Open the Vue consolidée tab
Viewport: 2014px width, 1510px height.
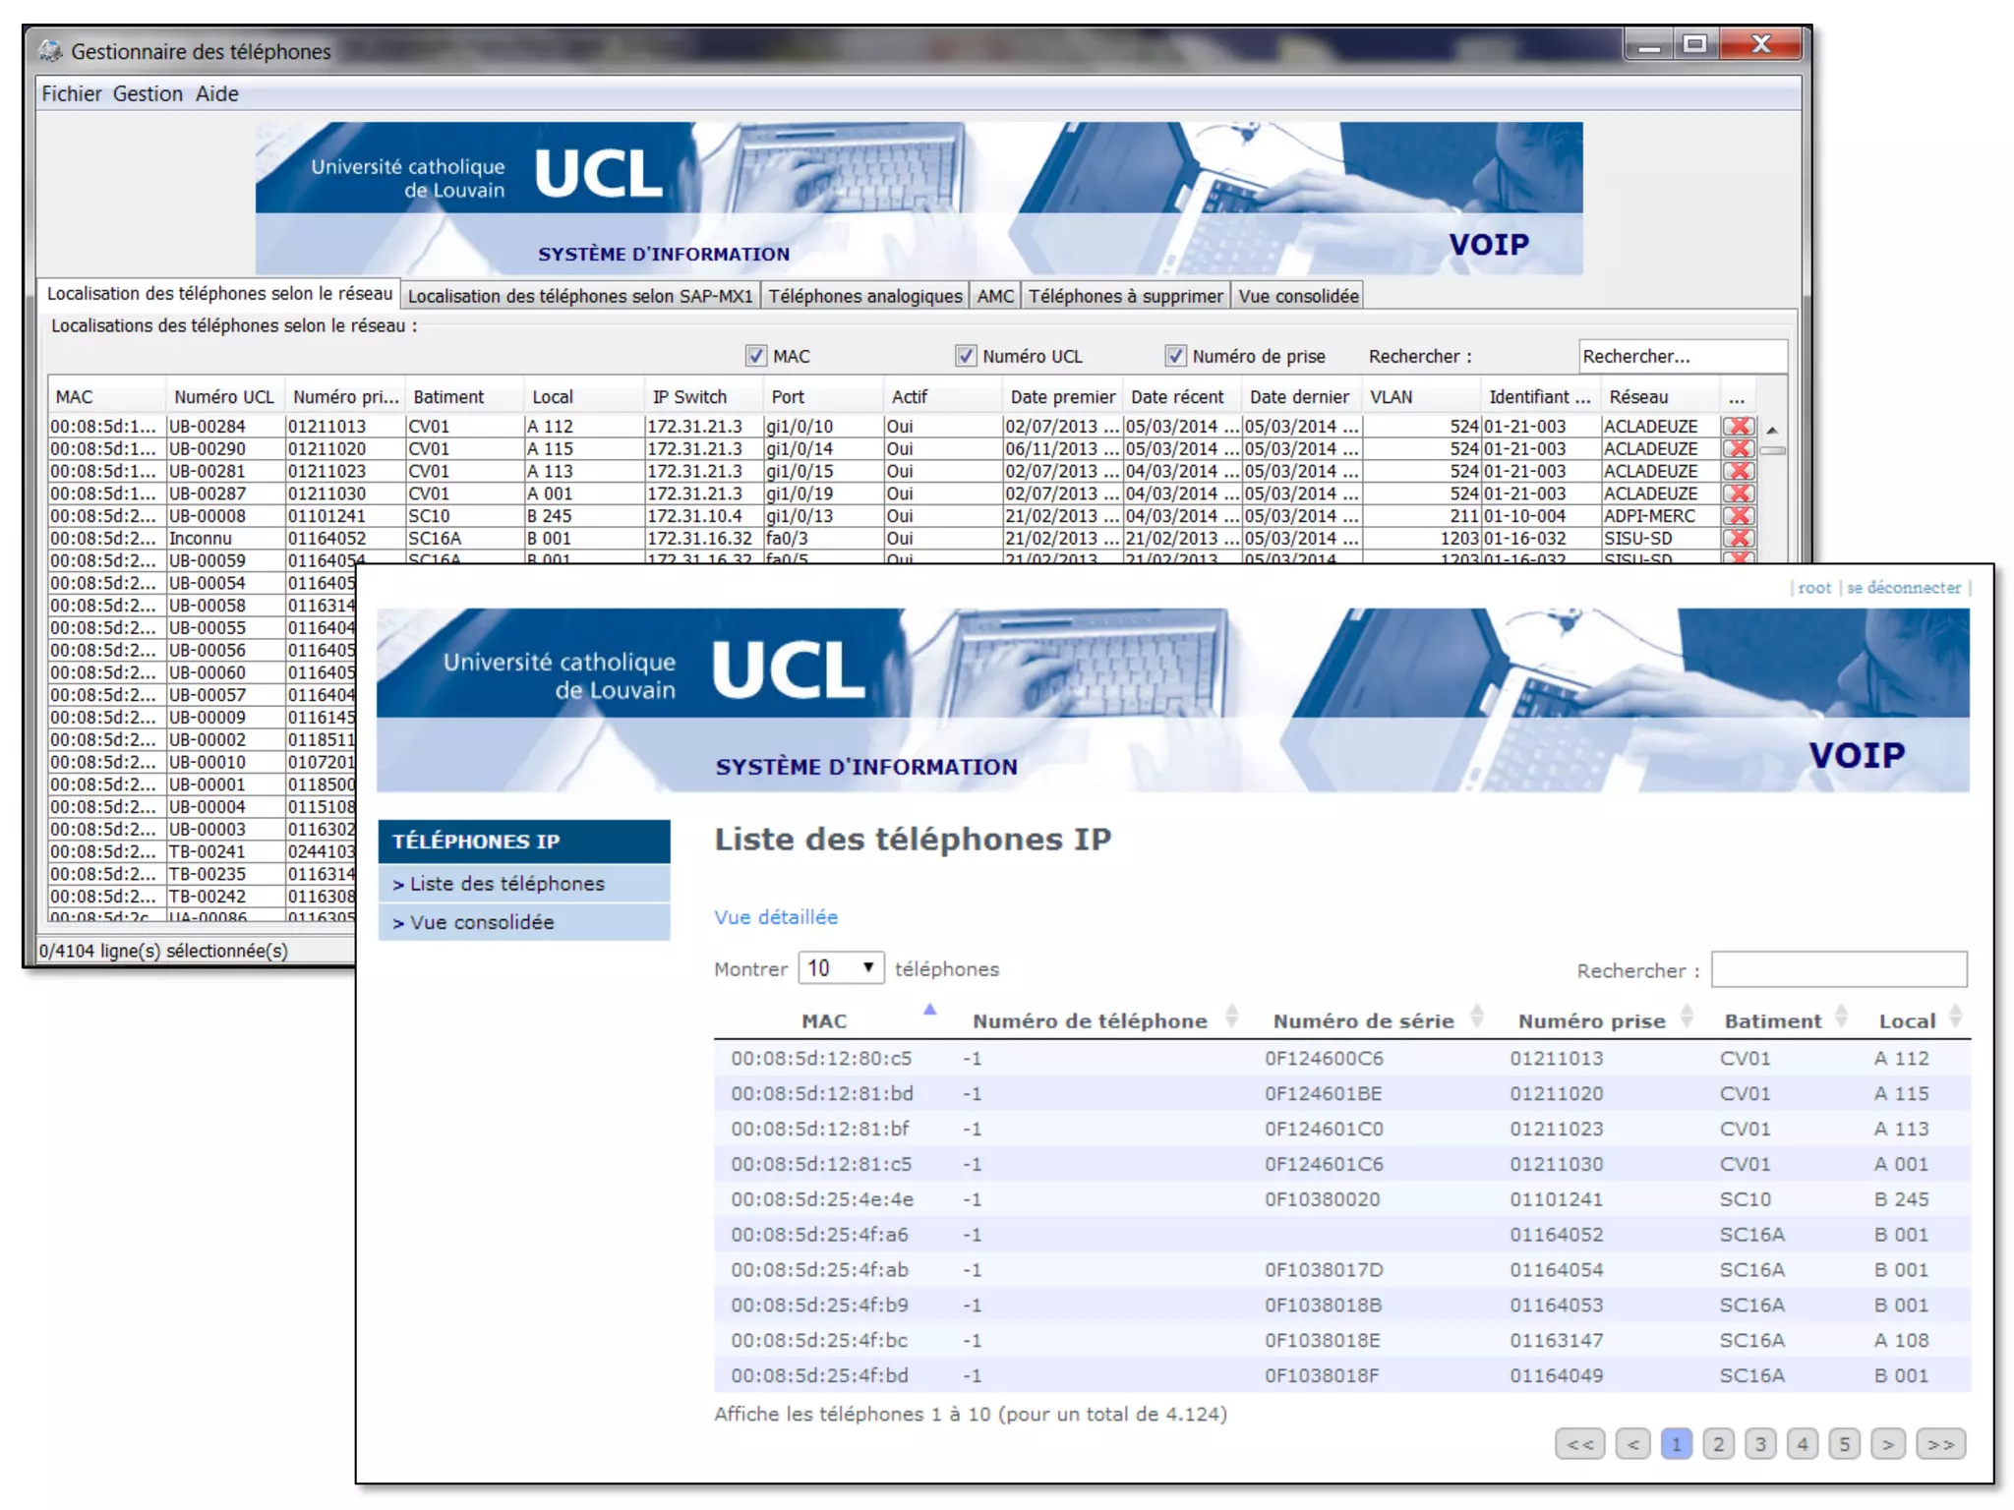[1297, 296]
